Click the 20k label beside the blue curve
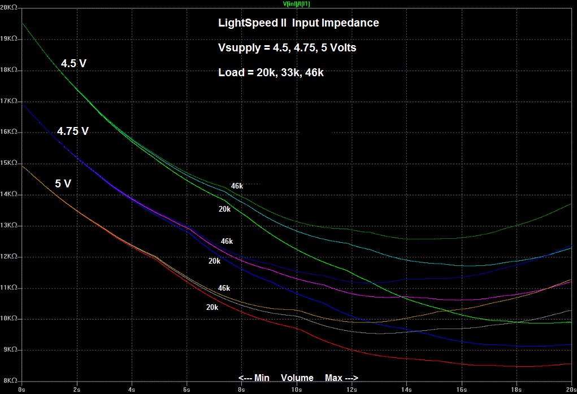 point(215,261)
